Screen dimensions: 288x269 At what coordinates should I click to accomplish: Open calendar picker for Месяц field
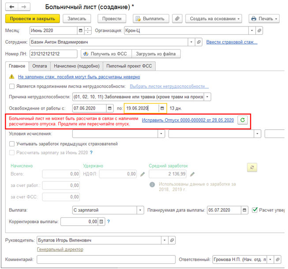(80, 30)
